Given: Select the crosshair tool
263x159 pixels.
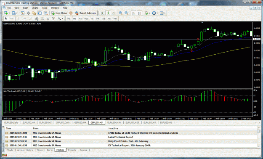Looking at the screenshot, I should point(12,19).
